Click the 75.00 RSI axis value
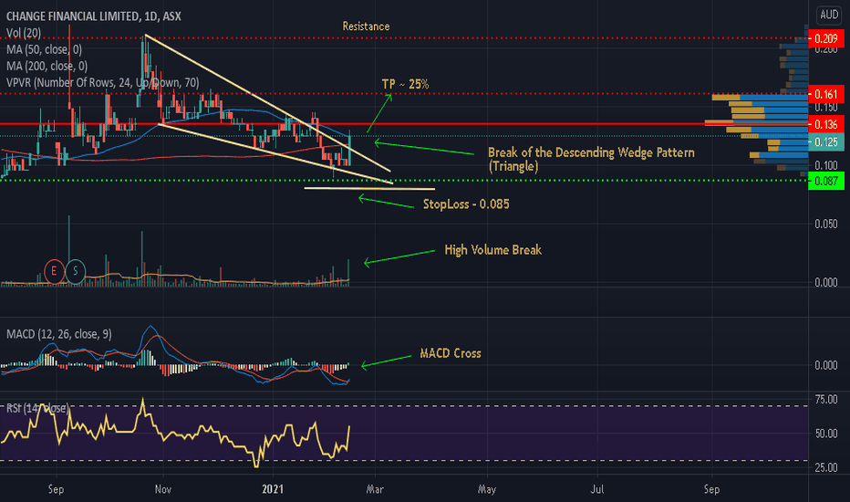This screenshot has height=502, width=850. 826,400
